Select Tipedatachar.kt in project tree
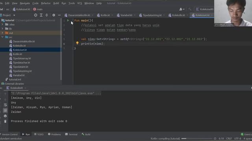 21,63
